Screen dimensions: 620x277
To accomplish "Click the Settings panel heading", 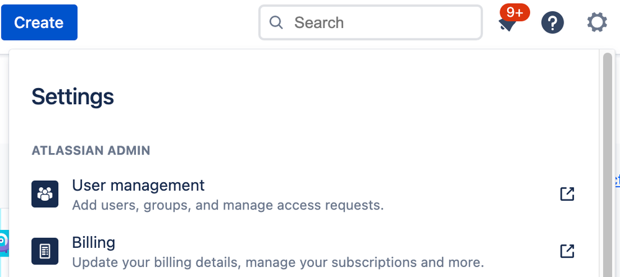I will (73, 96).
